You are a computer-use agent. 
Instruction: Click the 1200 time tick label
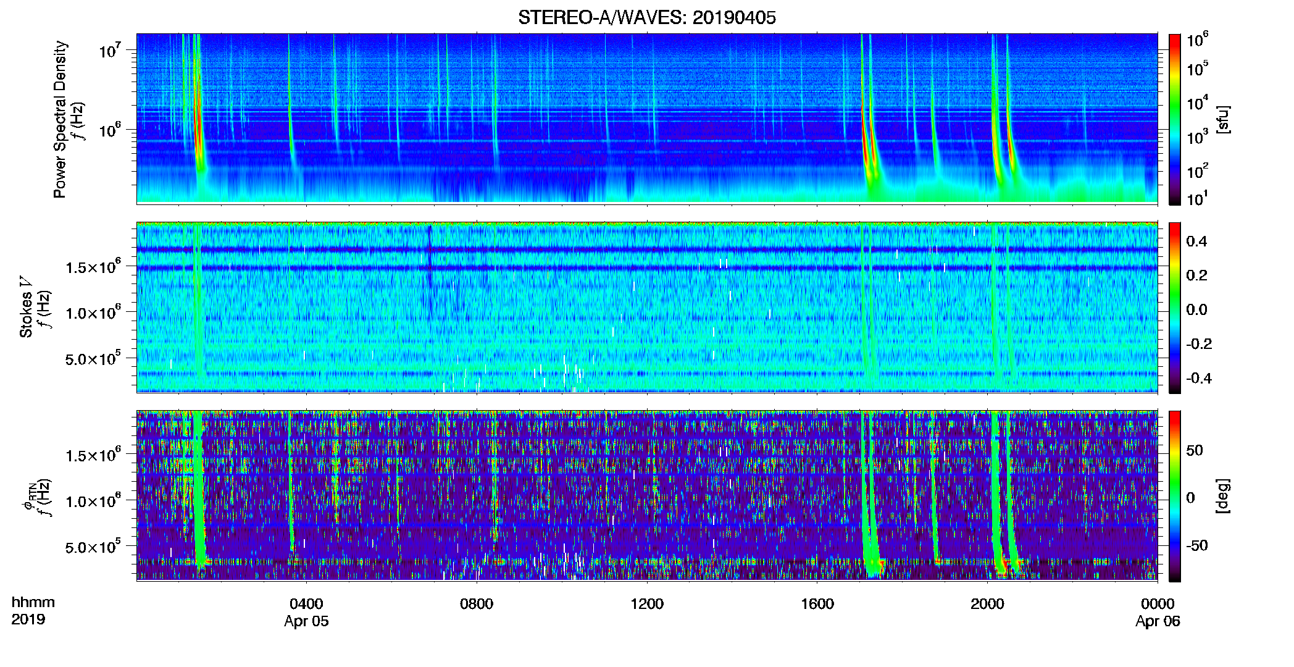647,604
